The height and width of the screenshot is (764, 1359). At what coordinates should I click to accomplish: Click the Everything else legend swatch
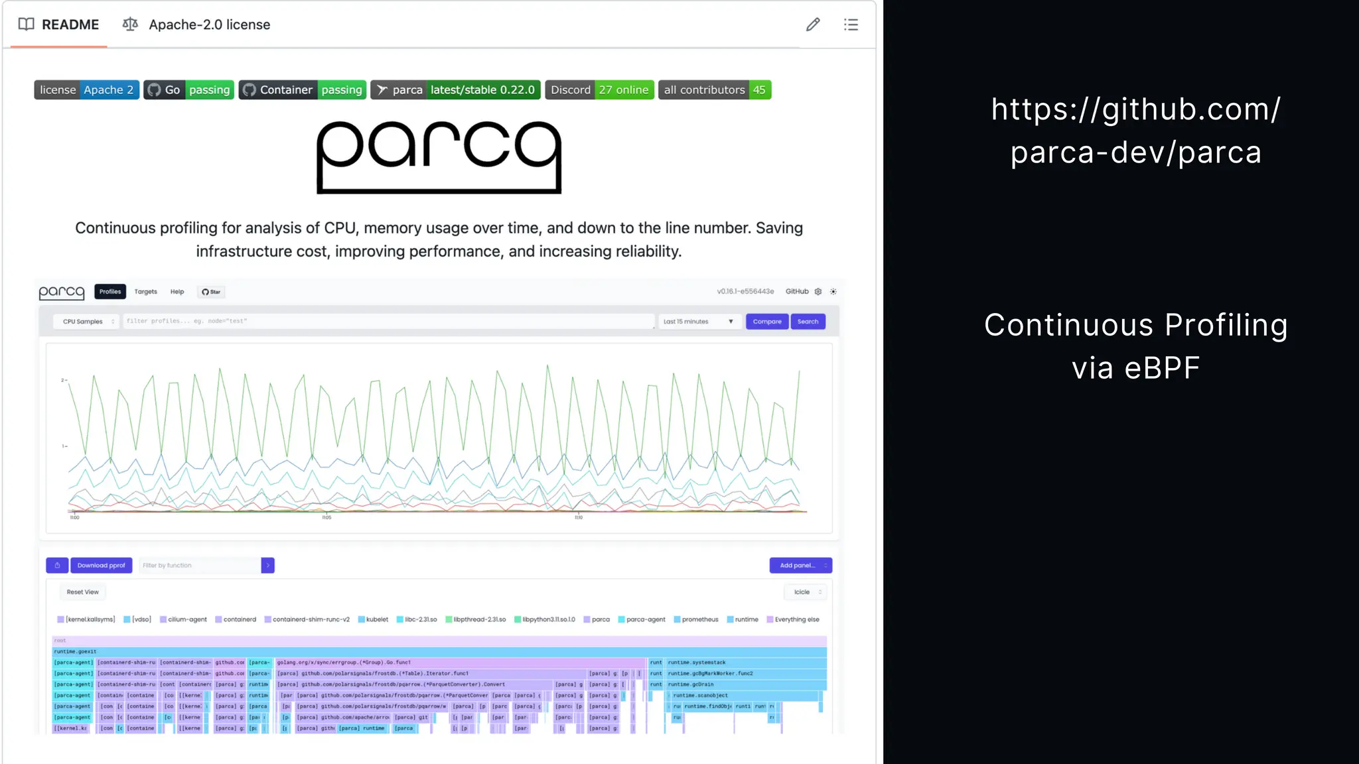point(770,619)
